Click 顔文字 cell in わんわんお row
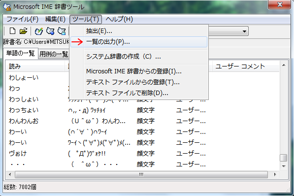 [x=146, y=121]
